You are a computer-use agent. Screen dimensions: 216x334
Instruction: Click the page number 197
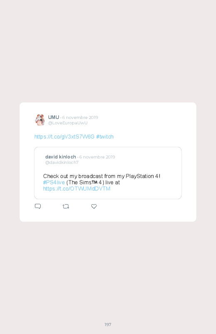tap(108, 324)
